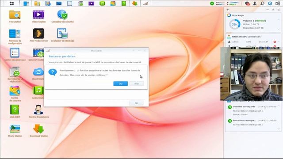Open Download Station desktop icon
The image size is (283, 159).
point(38,131)
